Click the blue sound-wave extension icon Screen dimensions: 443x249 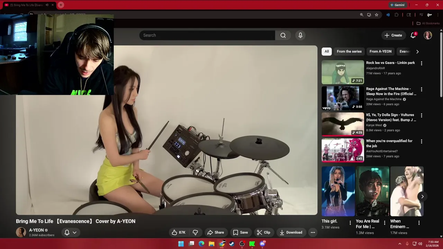point(388,15)
